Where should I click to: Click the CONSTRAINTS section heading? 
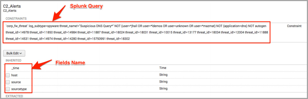pyautogui.click(x=16, y=19)
